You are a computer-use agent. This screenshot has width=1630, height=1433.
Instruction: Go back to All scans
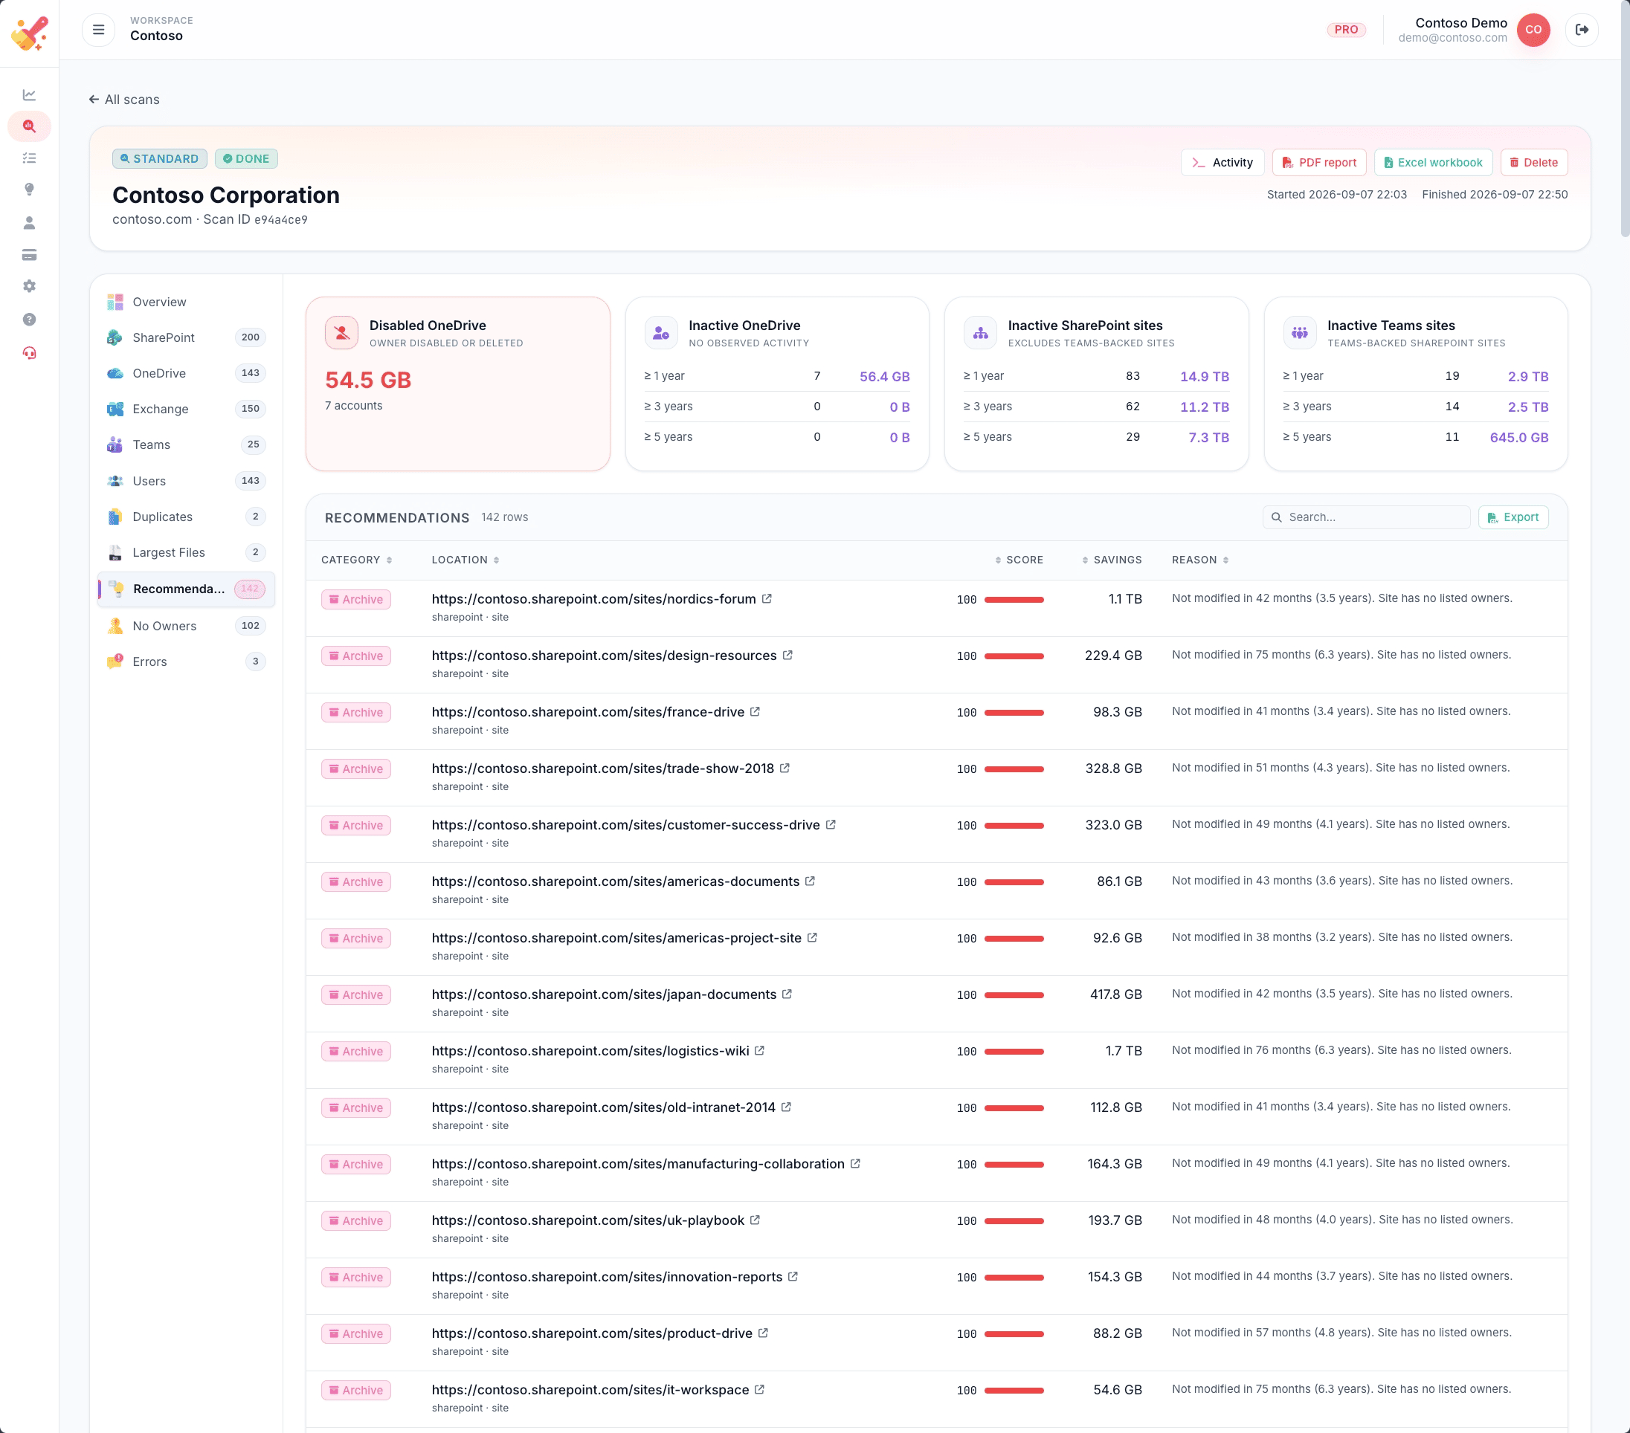[123, 100]
